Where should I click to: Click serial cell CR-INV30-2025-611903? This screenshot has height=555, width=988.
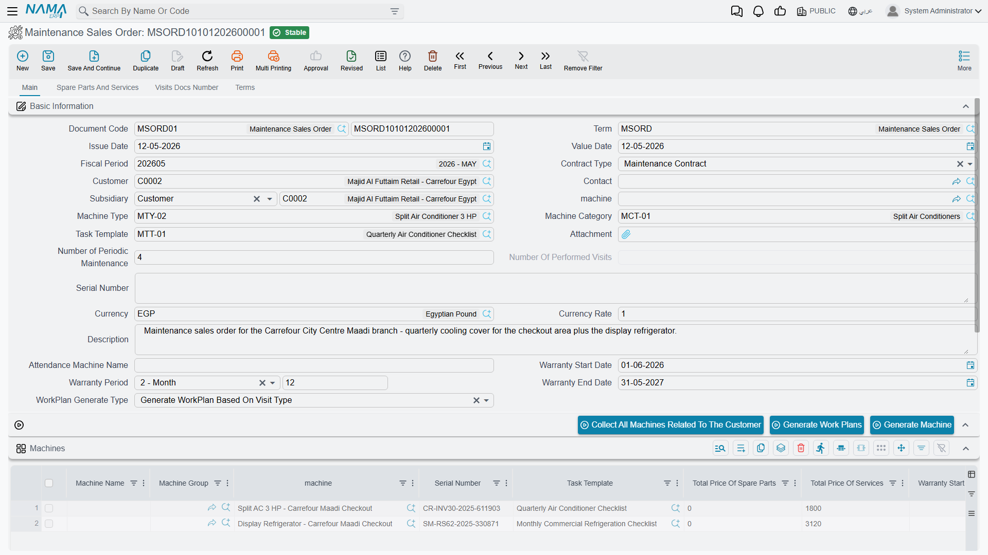pyautogui.click(x=466, y=508)
